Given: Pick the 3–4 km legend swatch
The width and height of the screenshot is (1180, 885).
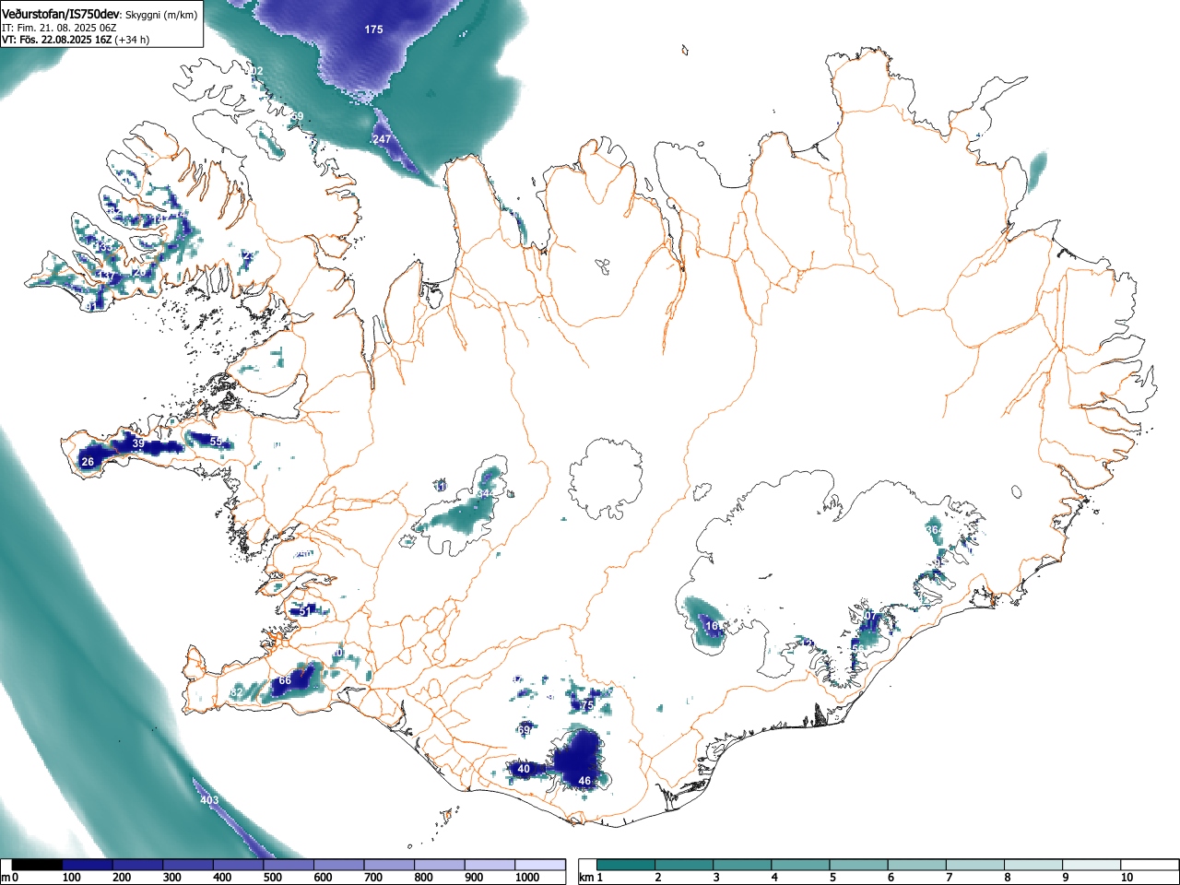Looking at the screenshot, I should (x=743, y=865).
